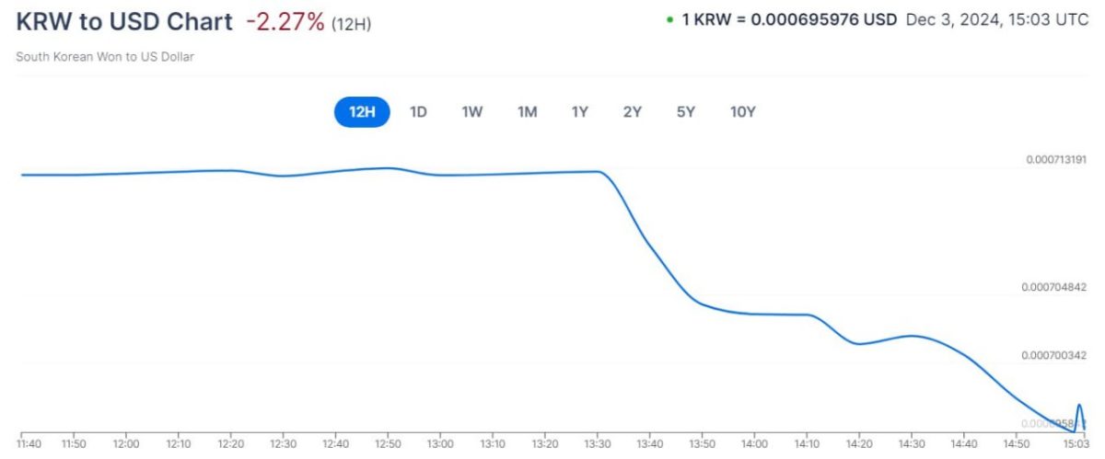This screenshot has height=459, width=1105.
Task: Select the 1W time range
Action: pyautogui.click(x=472, y=112)
